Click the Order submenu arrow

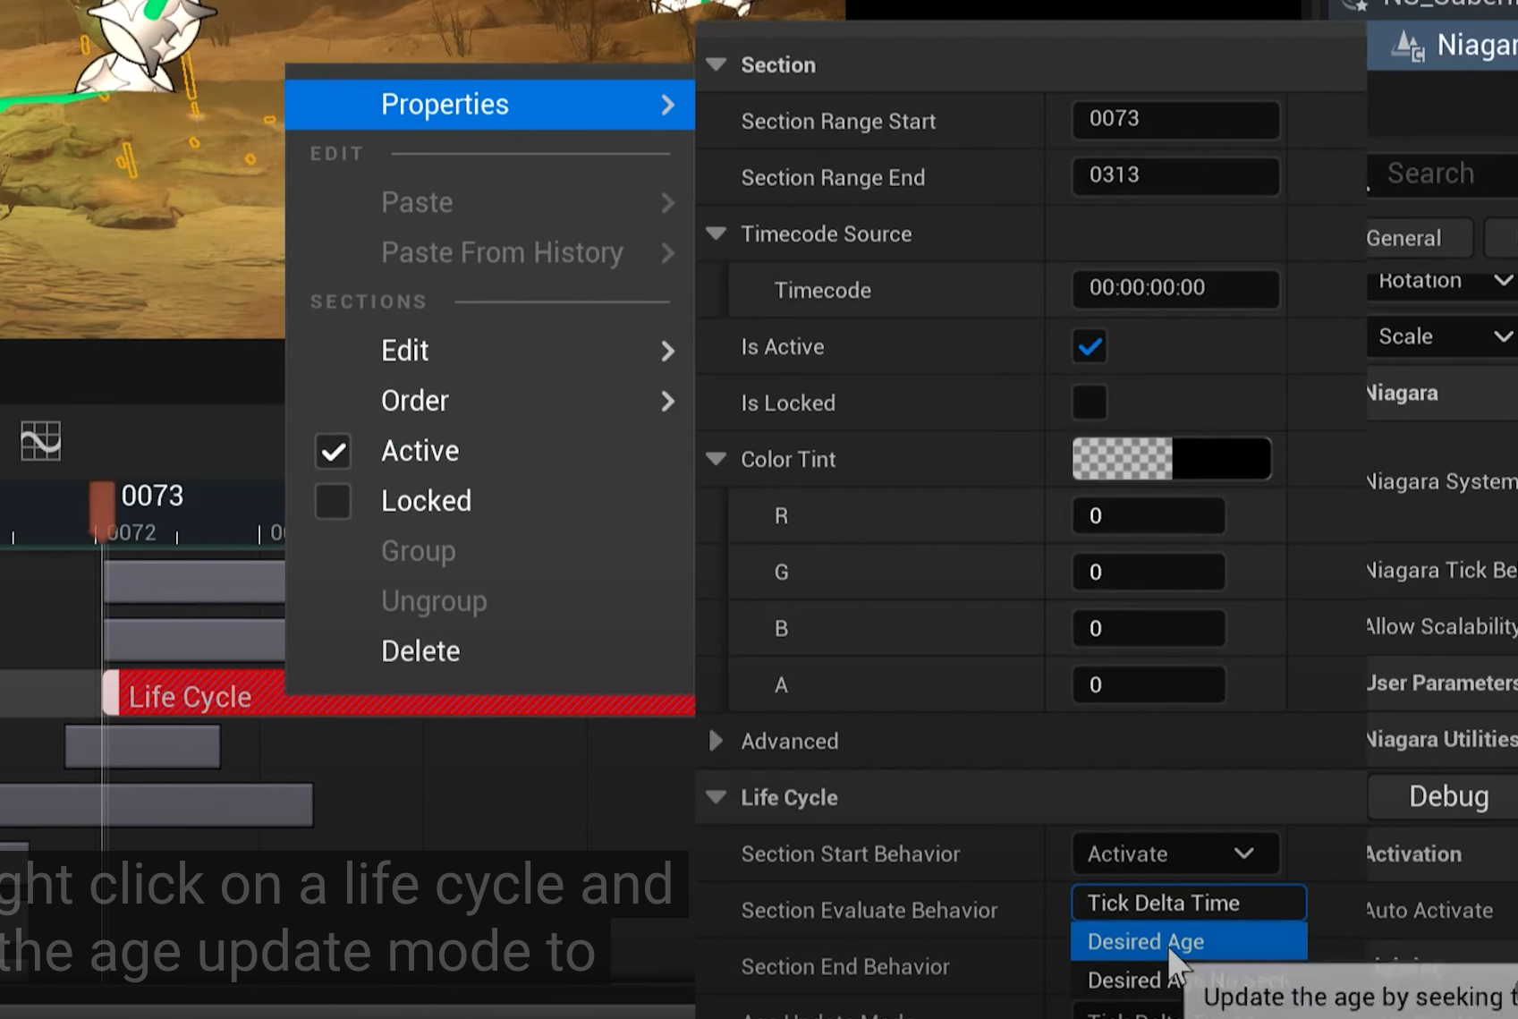(x=667, y=402)
